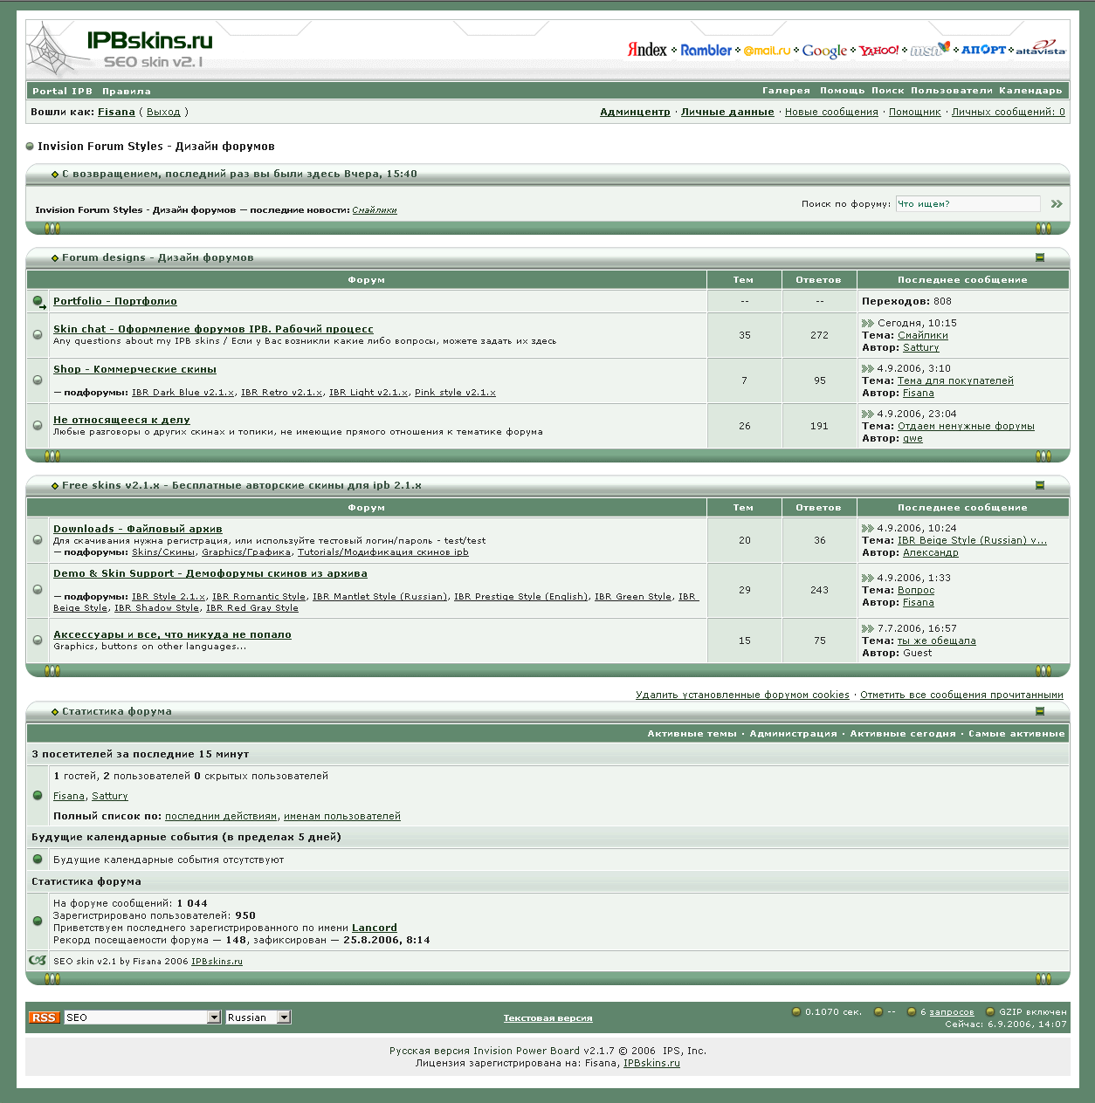The height and width of the screenshot is (1103, 1095).
Task: Collapse the Free skins v2.1.x category
Action: click(x=1039, y=485)
